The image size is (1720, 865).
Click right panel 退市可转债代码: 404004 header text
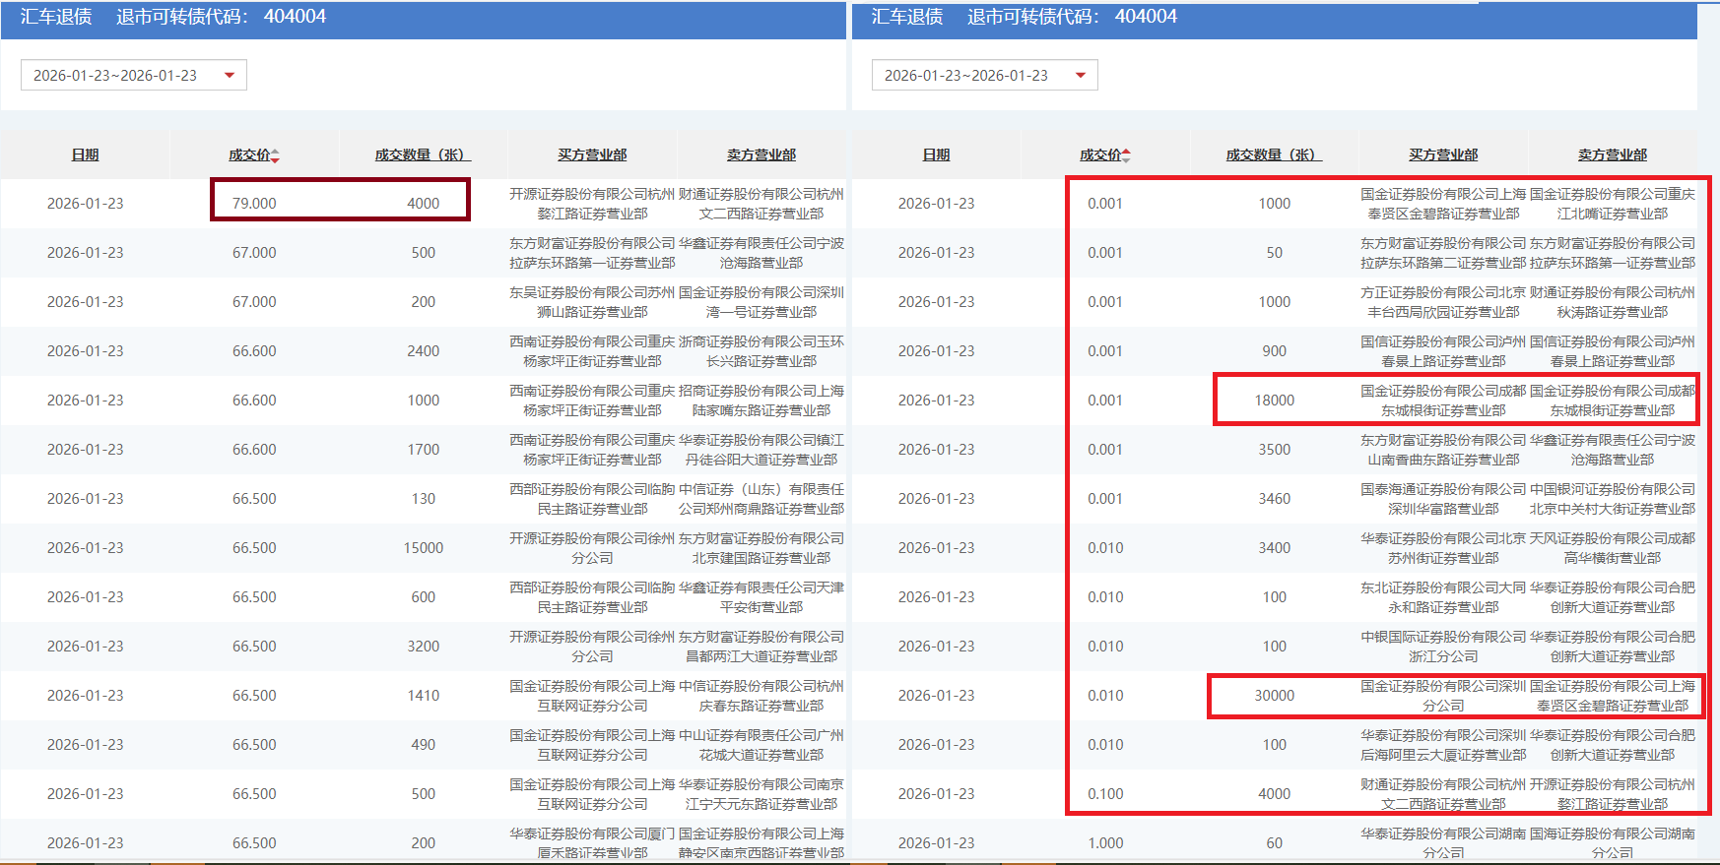(x=1072, y=17)
